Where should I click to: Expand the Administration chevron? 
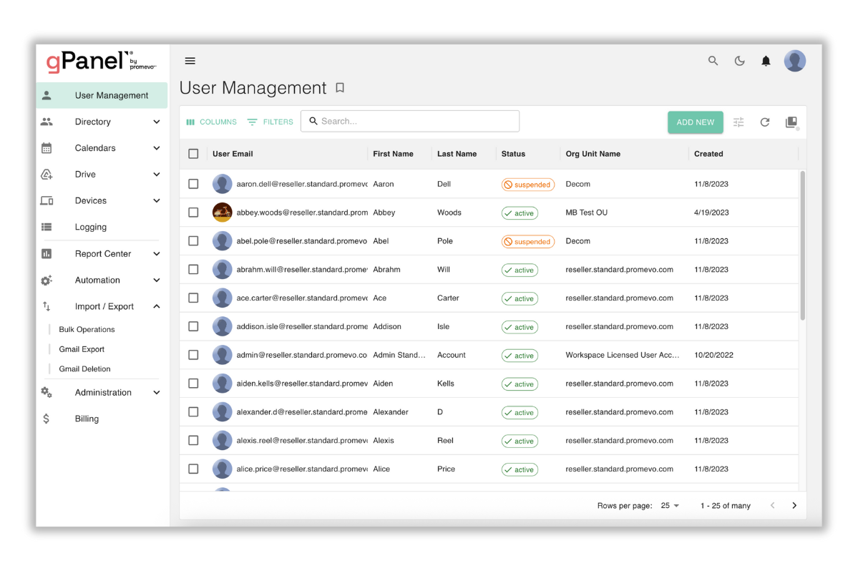pyautogui.click(x=157, y=392)
